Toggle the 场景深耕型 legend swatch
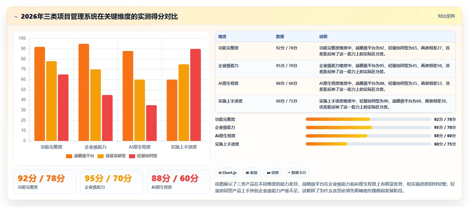Viewport: 469px width, 207px height. click(101, 156)
